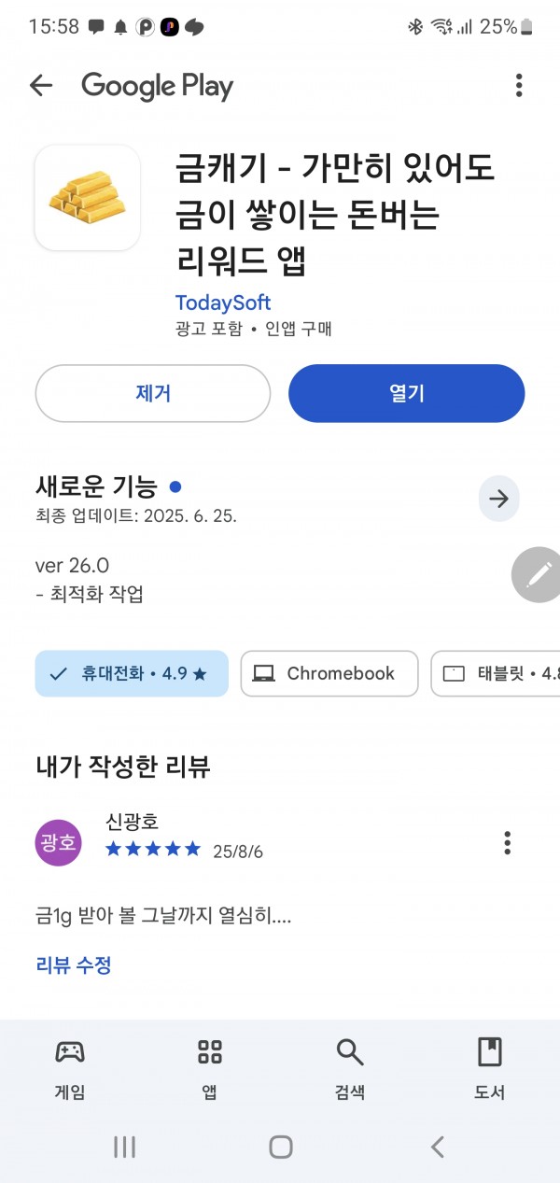Open the TodaySoft developer page
The height and width of the screenshot is (1183, 560).
point(223,303)
